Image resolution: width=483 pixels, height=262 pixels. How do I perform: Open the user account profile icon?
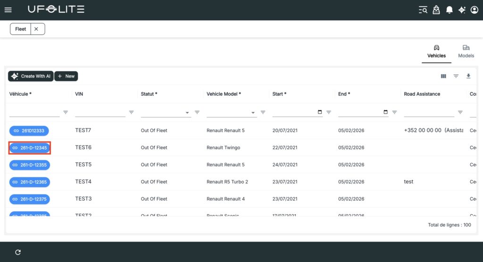coord(475,10)
